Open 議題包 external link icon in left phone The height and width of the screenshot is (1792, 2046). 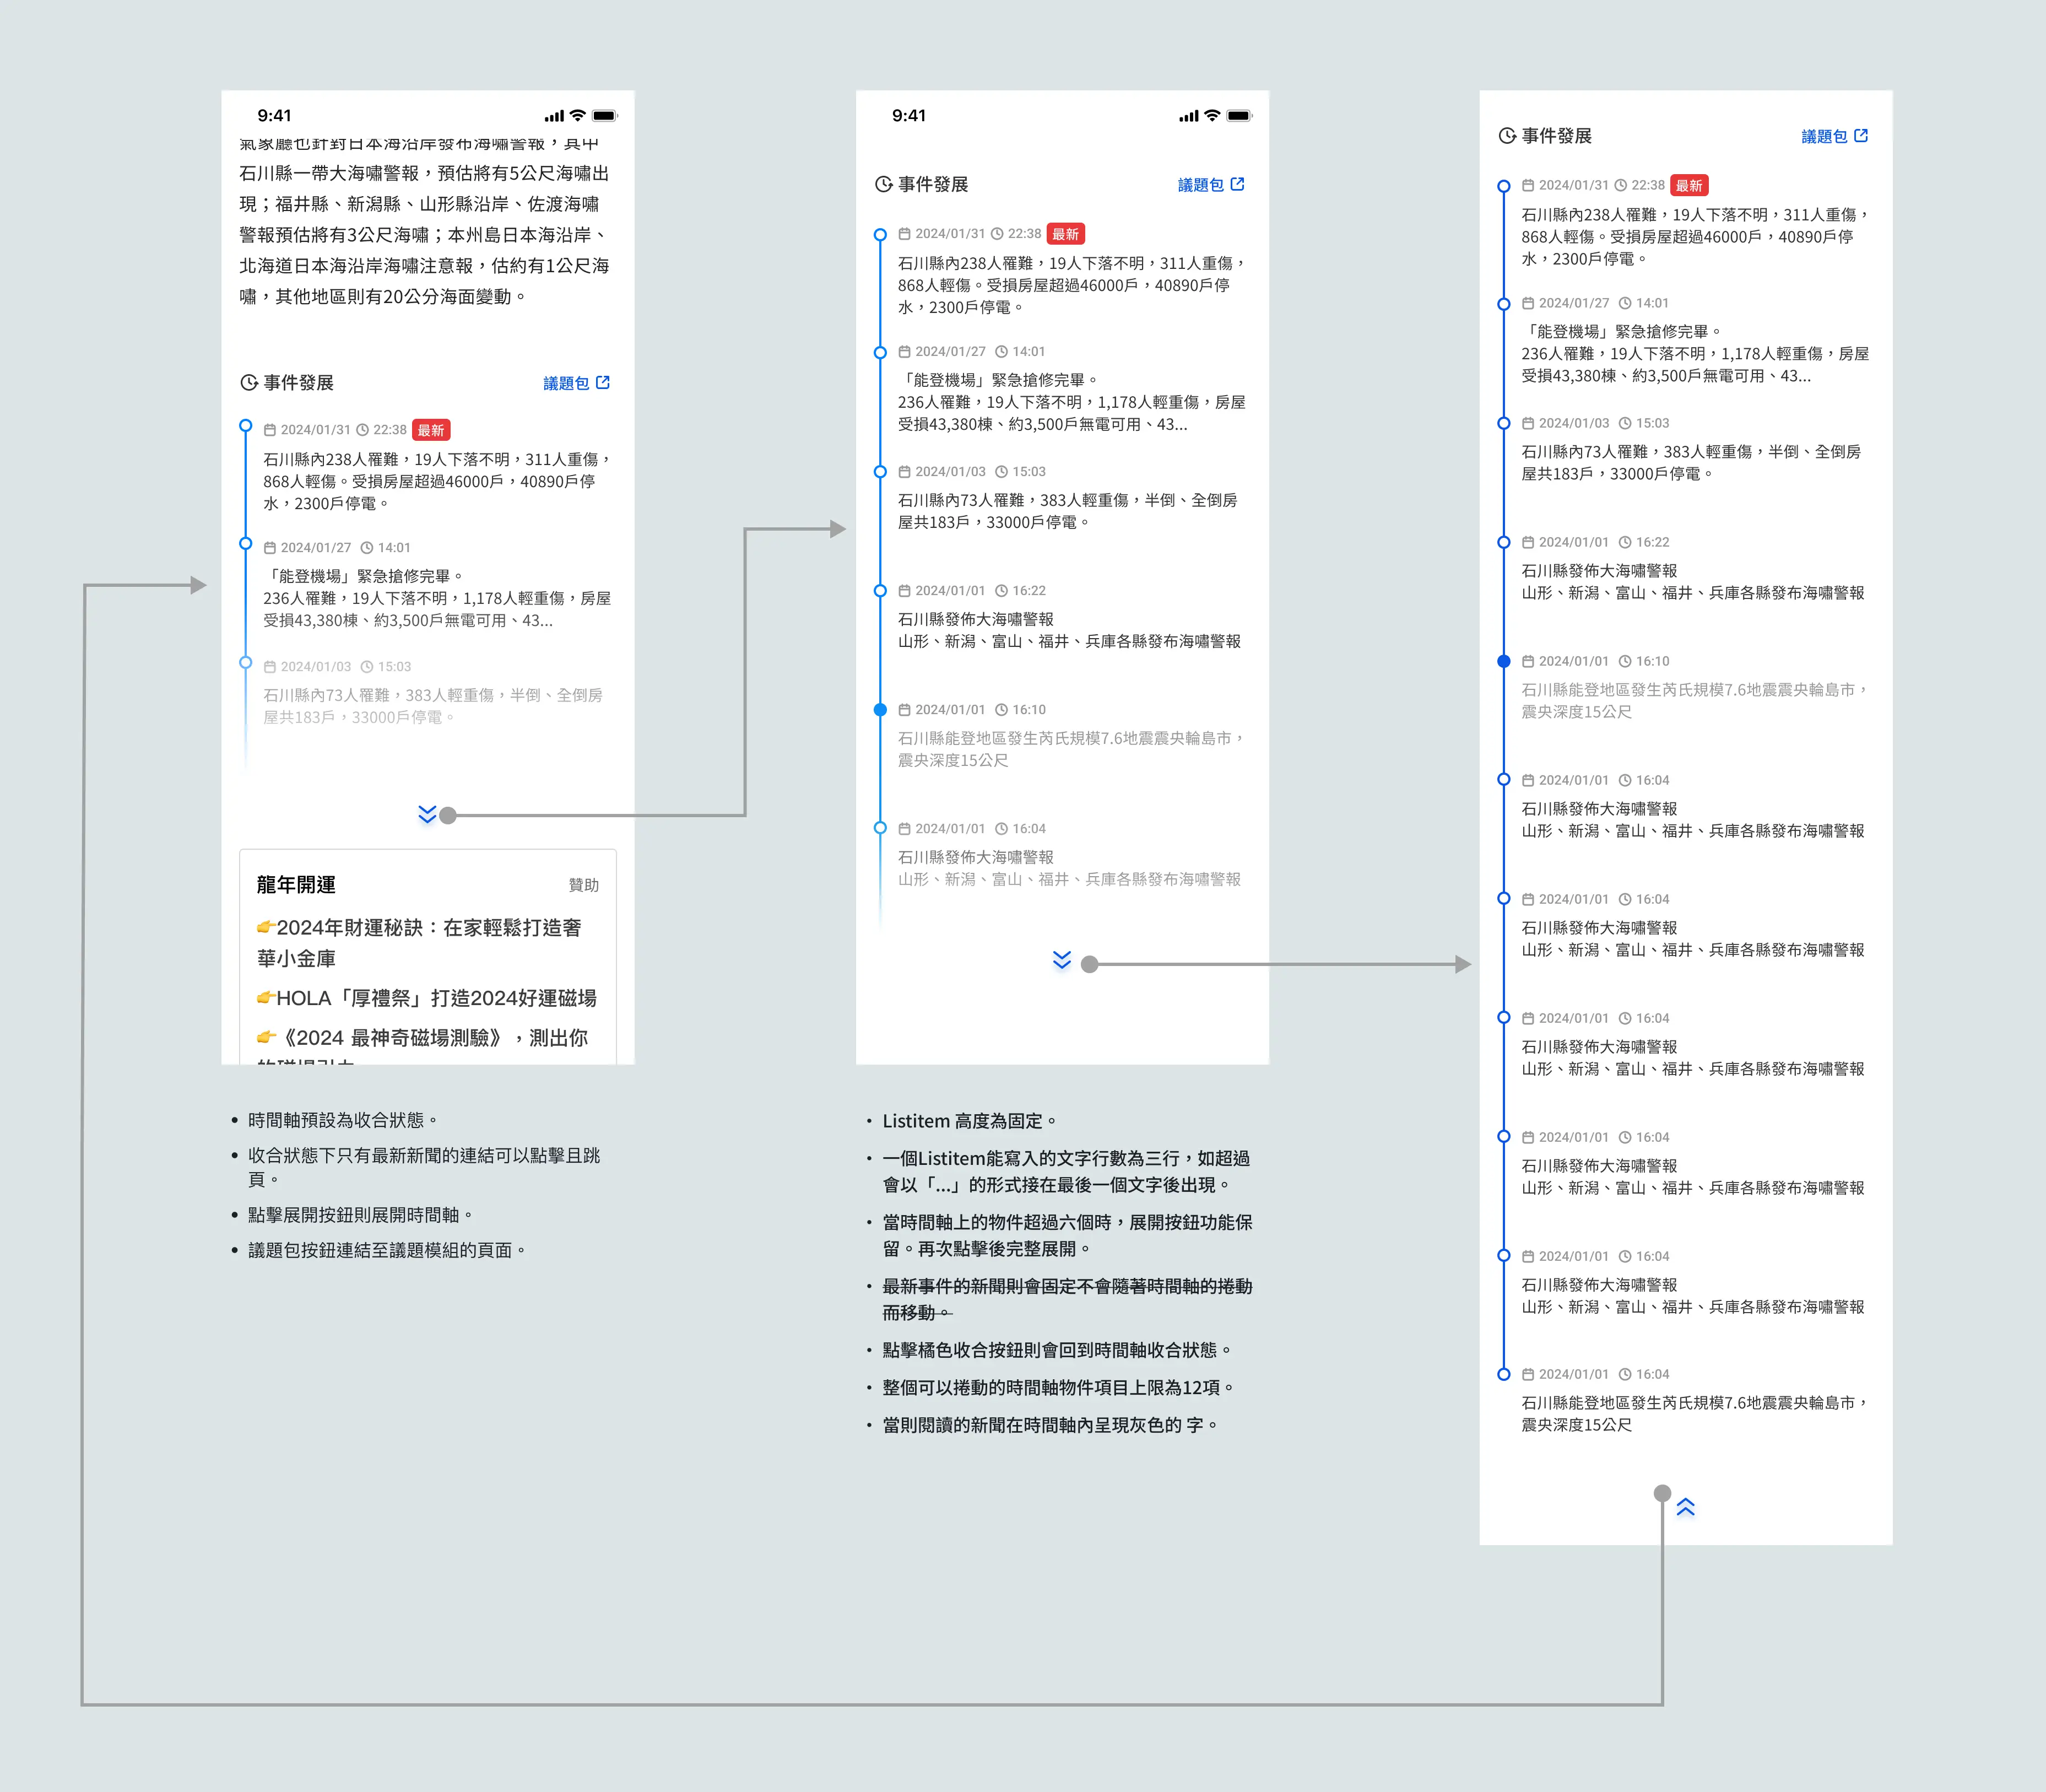click(603, 383)
